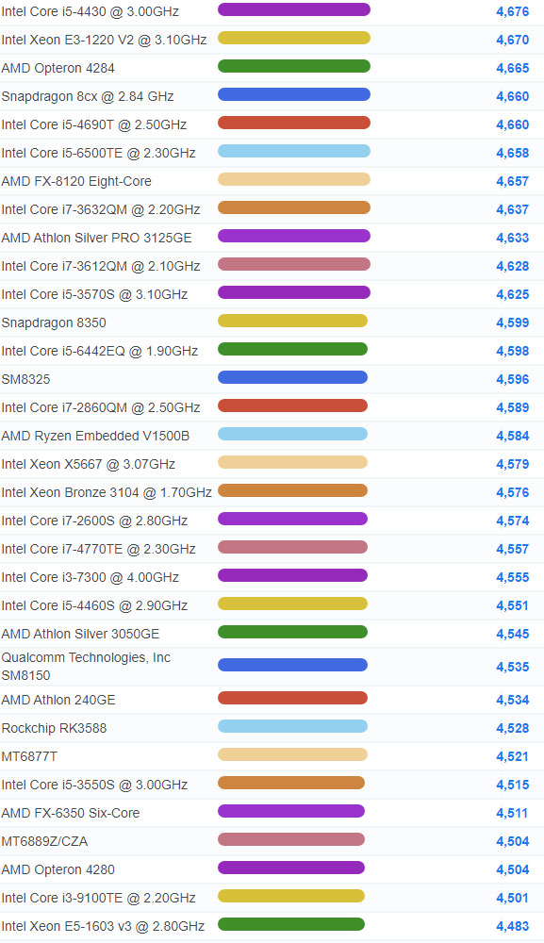Click Rockchip RK3588 processor name
Screen dimensions: 544x943
point(54,728)
